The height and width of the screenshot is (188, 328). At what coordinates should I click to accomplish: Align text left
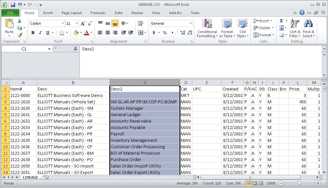(x=100, y=32)
